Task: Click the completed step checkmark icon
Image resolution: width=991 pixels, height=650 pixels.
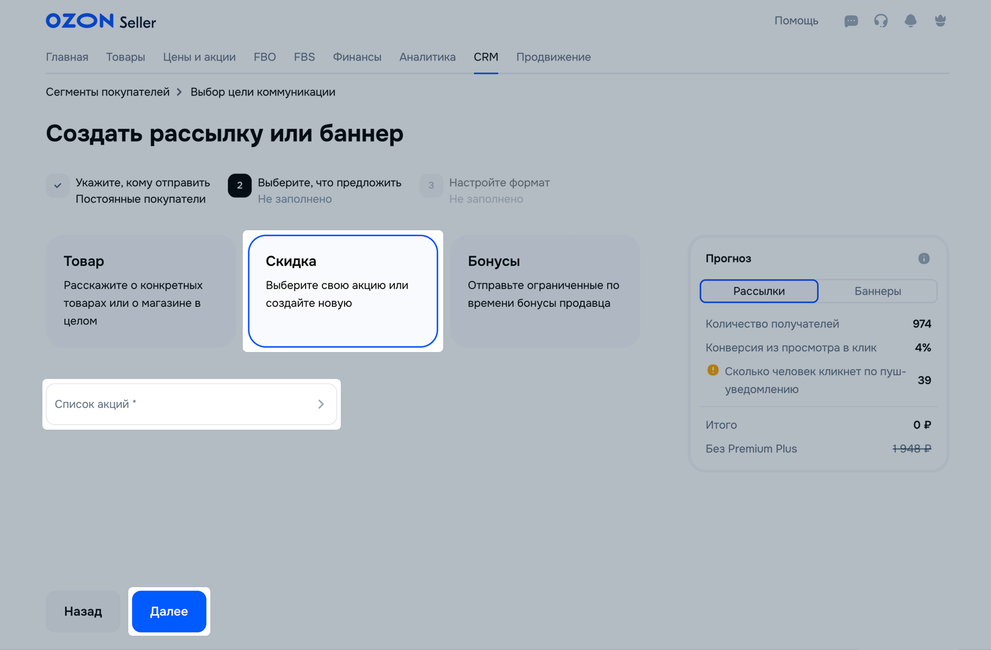Action: pyautogui.click(x=58, y=186)
